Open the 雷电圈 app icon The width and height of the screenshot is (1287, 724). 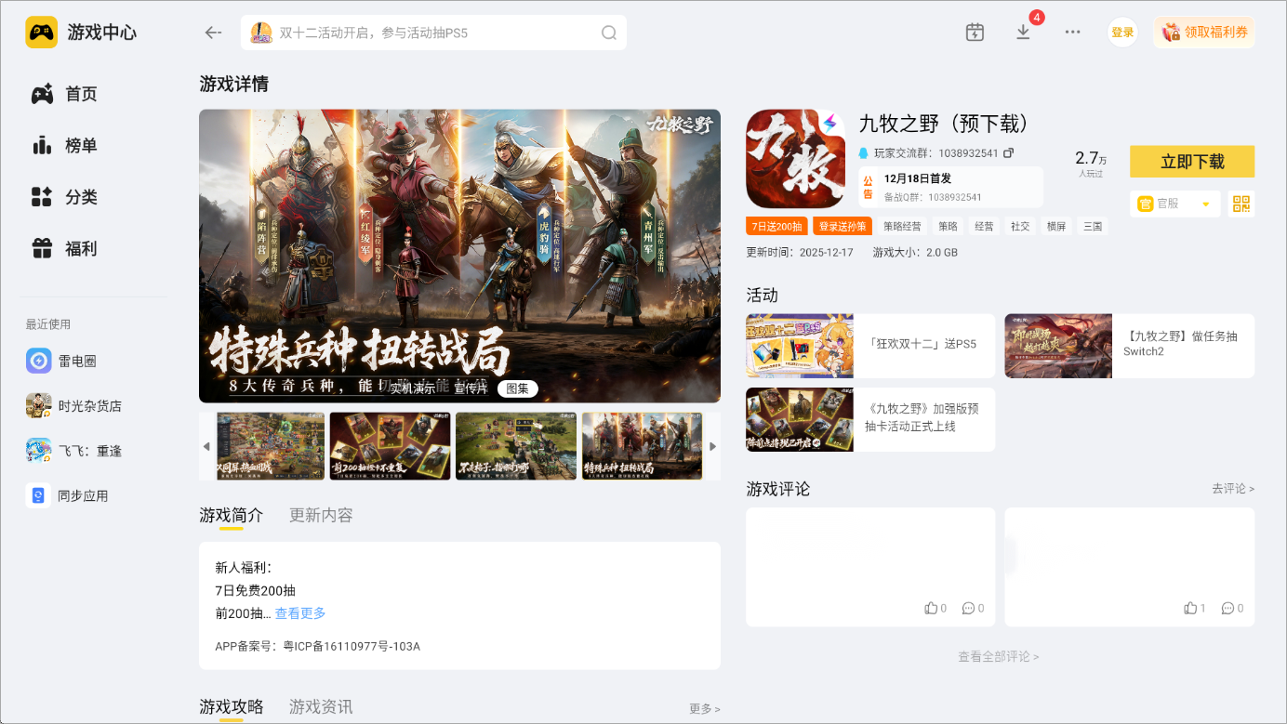[38, 361]
